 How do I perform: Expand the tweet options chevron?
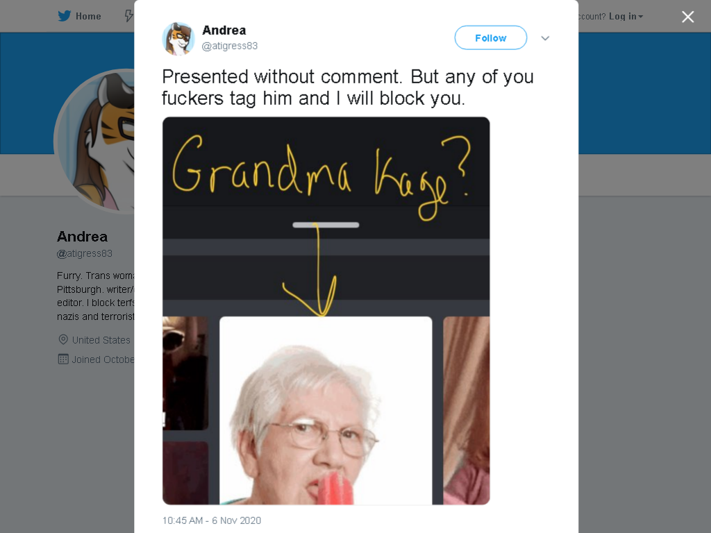[x=545, y=38]
